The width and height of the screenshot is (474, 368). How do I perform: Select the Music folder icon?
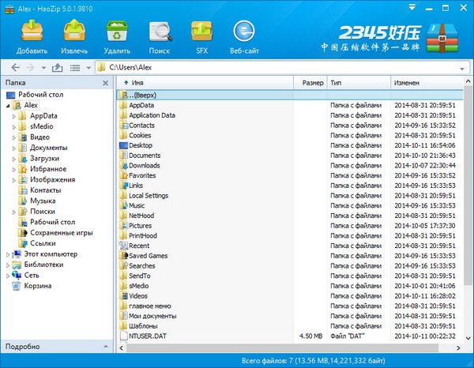pos(123,205)
